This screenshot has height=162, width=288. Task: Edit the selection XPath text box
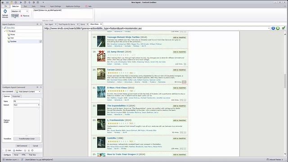(x=63, y=13)
